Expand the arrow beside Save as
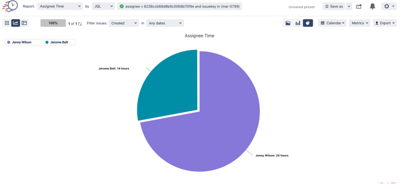Screen dimensions: 404x189 (x=349, y=6)
